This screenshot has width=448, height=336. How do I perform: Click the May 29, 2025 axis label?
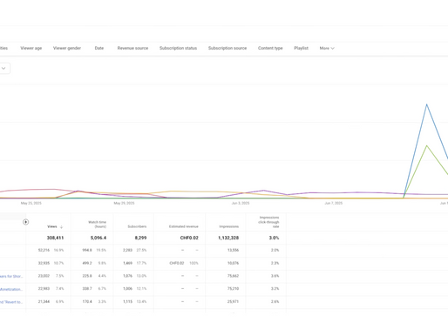[x=124, y=203]
